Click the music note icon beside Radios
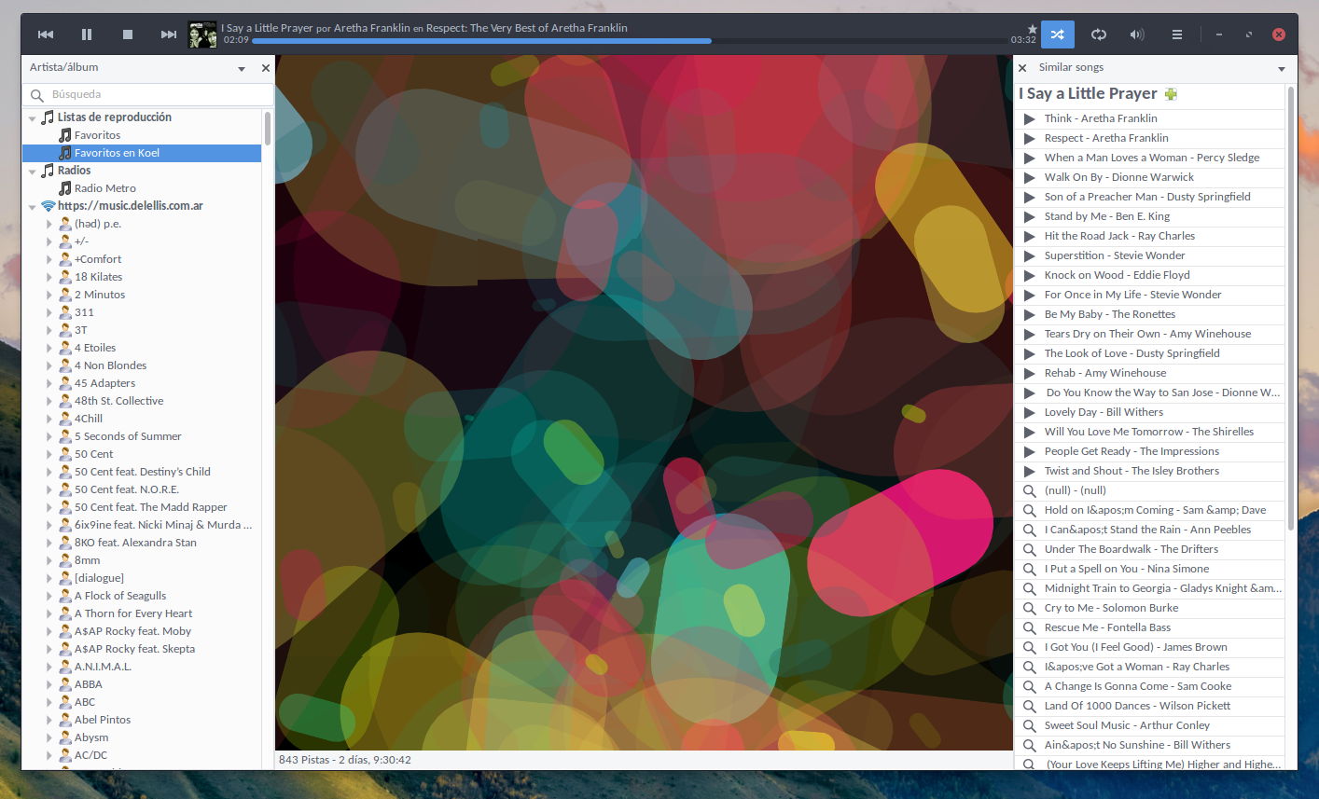1319x799 pixels. pyautogui.click(x=48, y=171)
